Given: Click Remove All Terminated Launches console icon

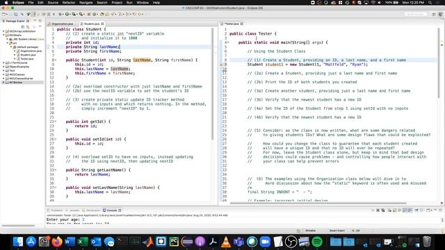Looking at the screenshot, I should [x=383, y=210].
